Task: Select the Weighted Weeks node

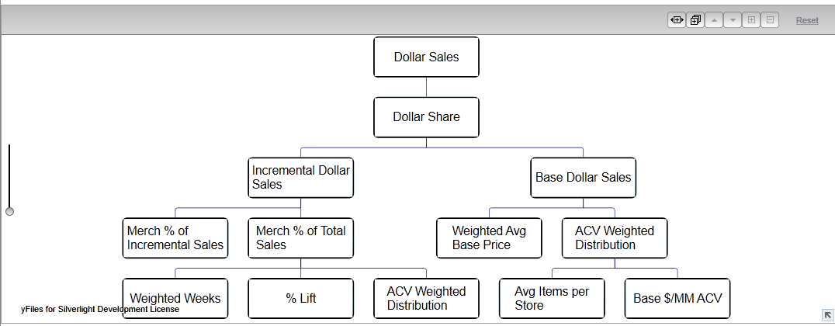Action: [x=175, y=299]
